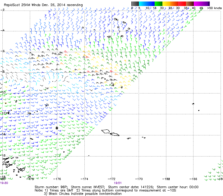Image resolution: width=223 pixels, height=196 pixels.
Task: Click "Black Circles indicate possible contamination" note
Action: click(85, 194)
